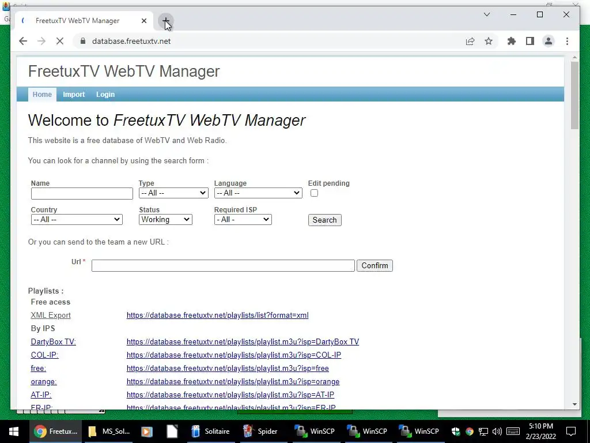
Task: Open the orange: playlist link
Action: tap(44, 382)
